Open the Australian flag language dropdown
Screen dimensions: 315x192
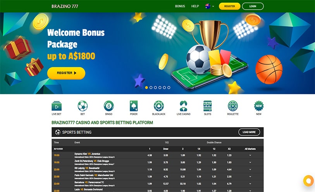coord(210,6)
